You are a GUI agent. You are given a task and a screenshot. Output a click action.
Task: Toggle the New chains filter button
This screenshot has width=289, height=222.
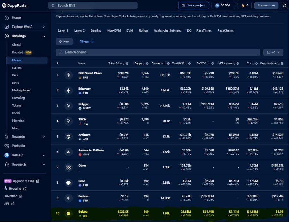click(x=64, y=41)
